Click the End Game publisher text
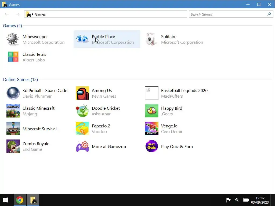 click(x=32, y=149)
